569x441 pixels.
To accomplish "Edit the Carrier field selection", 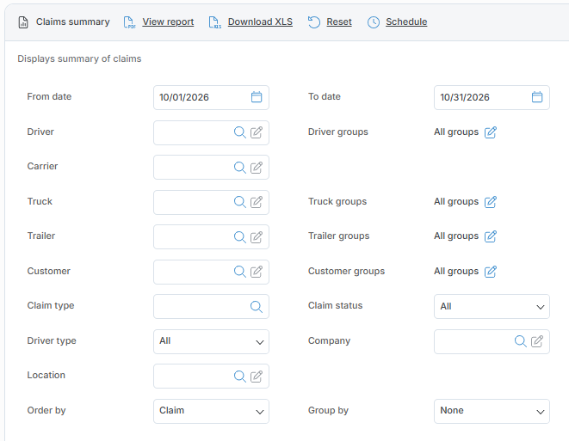I will click(257, 167).
